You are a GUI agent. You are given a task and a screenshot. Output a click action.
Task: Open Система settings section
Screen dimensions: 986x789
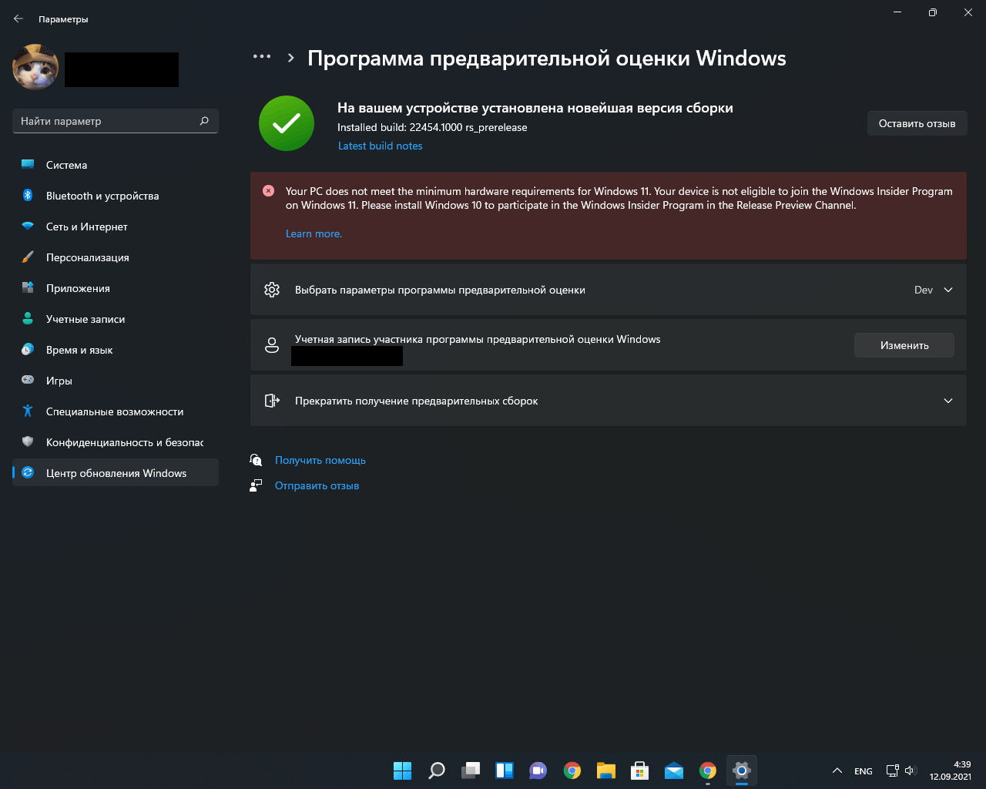click(x=116, y=165)
